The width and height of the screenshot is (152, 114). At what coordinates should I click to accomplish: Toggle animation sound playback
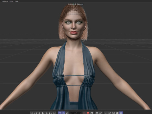[67, 113]
